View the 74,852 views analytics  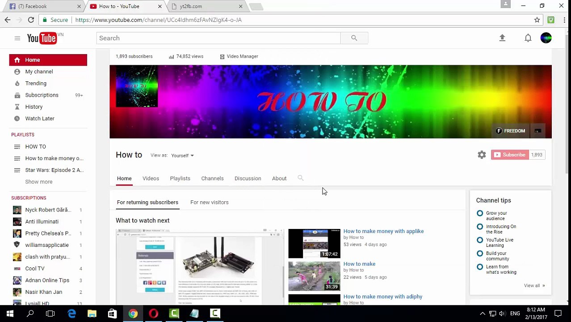coord(186,56)
